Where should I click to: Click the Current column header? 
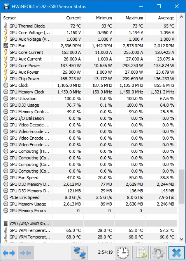click(68, 18)
